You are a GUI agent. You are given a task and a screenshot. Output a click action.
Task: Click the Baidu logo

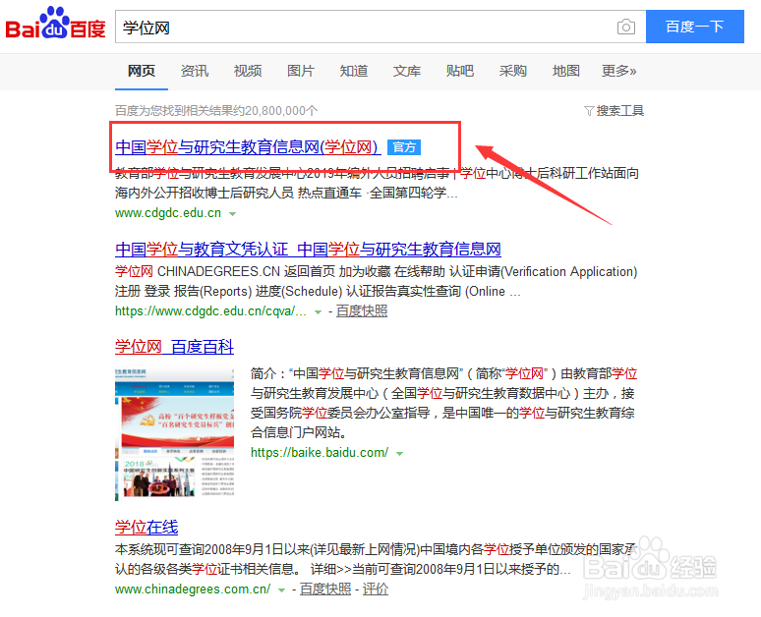click(x=55, y=24)
